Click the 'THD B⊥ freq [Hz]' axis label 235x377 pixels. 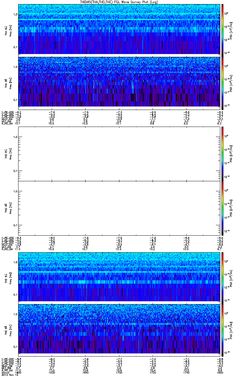(8, 154)
